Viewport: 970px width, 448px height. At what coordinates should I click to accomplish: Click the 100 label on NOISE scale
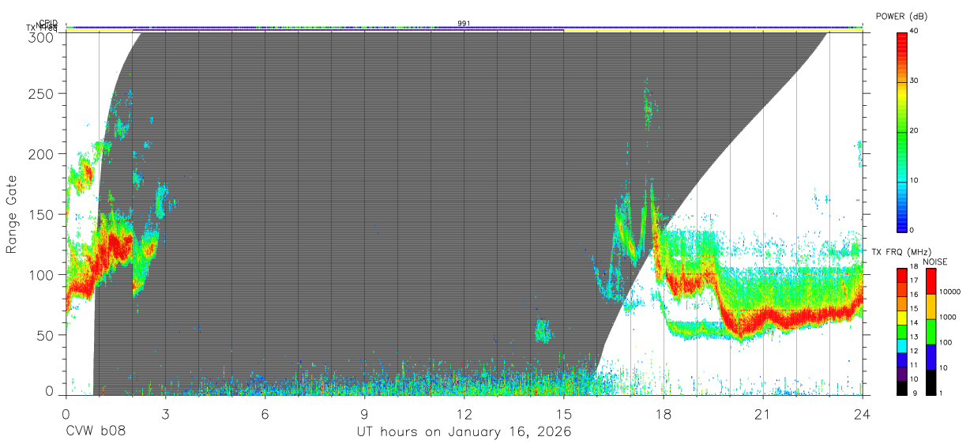[x=947, y=342]
